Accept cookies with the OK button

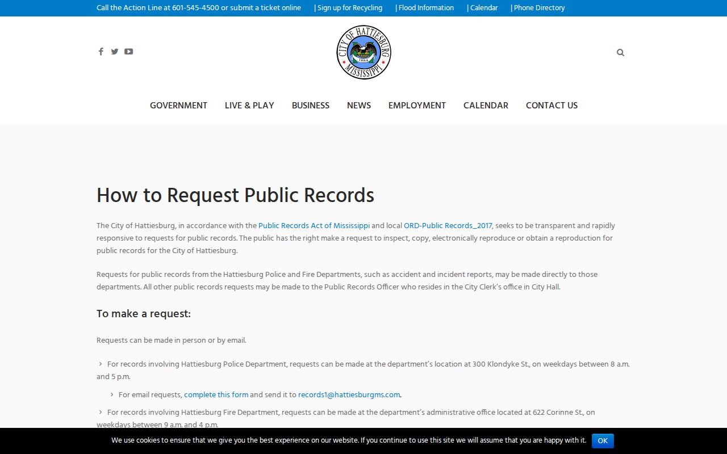tap(603, 441)
